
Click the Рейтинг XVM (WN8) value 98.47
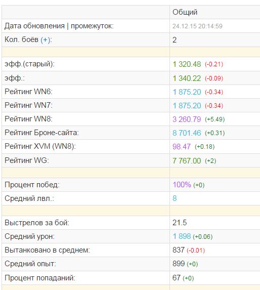[x=182, y=147]
